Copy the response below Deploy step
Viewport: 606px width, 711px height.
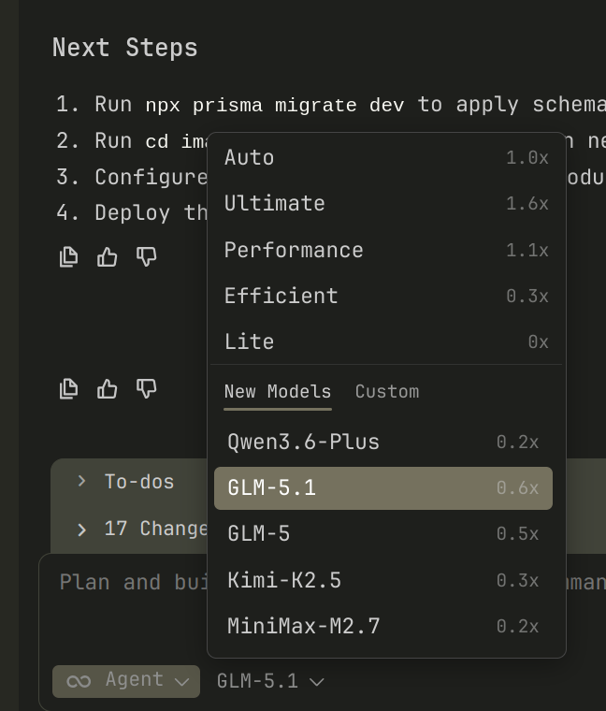(x=69, y=257)
